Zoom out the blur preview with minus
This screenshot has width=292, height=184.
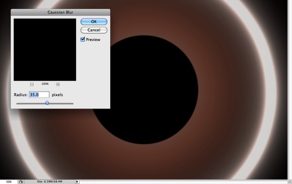coord(32,84)
